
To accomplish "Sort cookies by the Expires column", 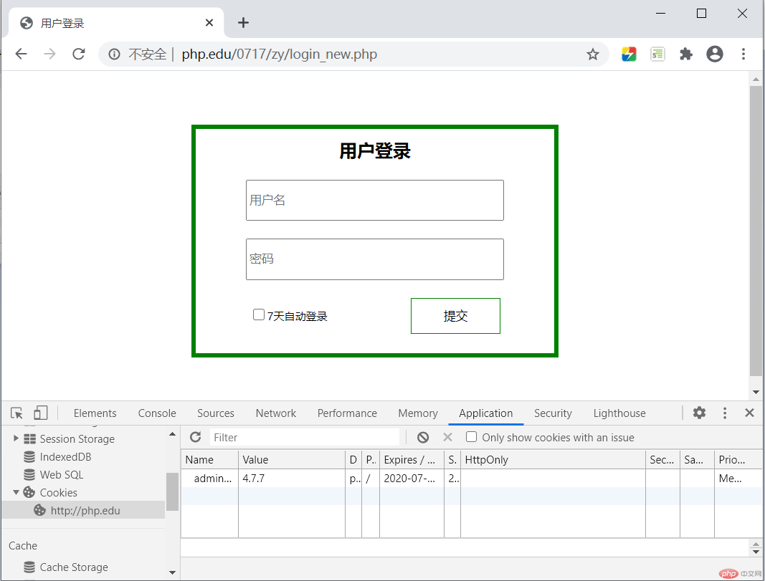I will 412,460.
